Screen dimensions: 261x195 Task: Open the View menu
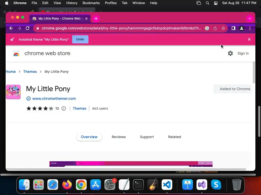pyautogui.click(x=57, y=3)
